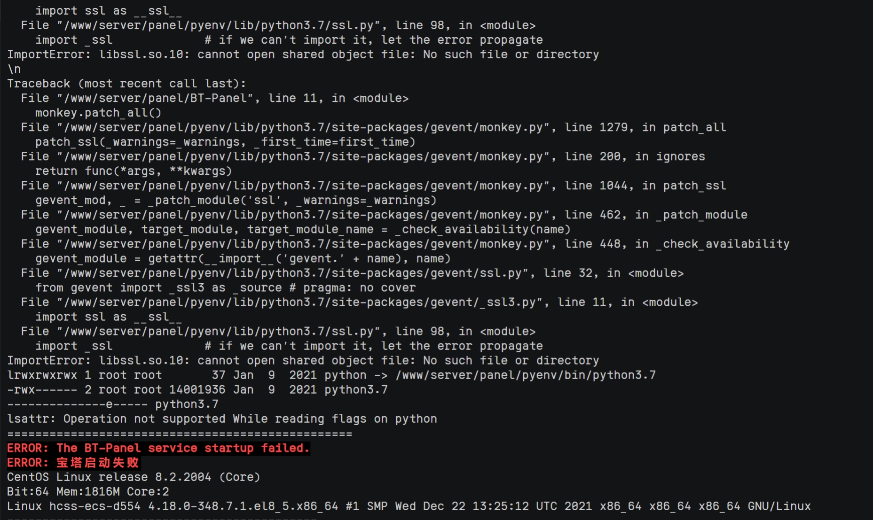Click the /www/server/panel/pyenv/bin/python3.7 symlink target path
Viewport: 873px width, 520px height.
[x=525, y=375]
